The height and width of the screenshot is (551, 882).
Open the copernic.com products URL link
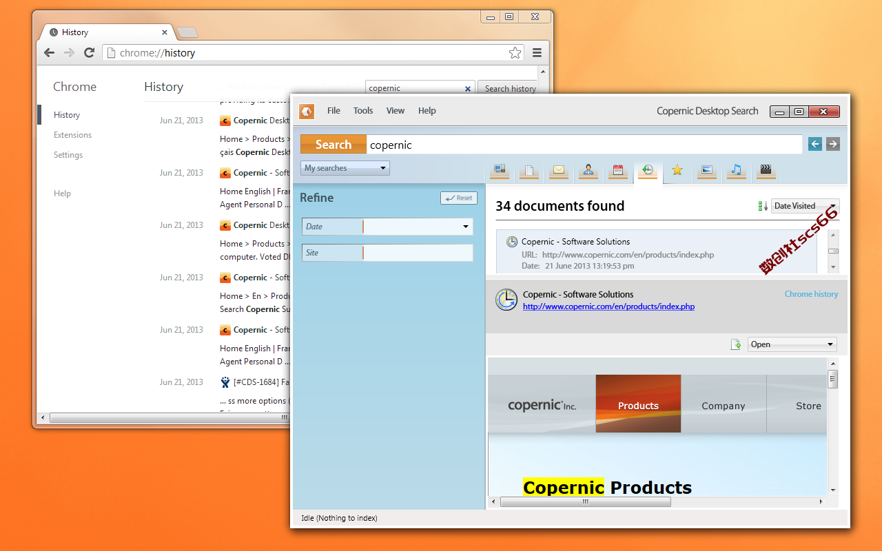608,306
